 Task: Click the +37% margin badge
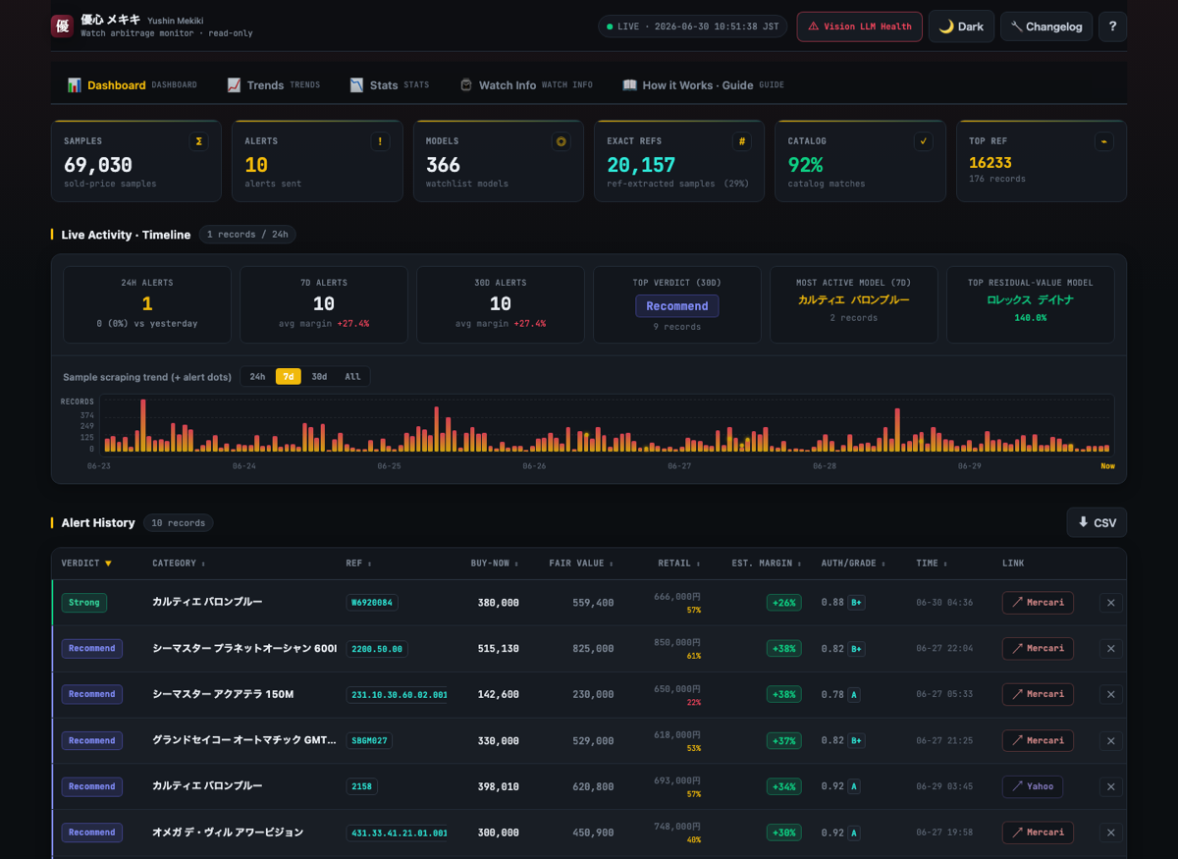(x=784, y=741)
